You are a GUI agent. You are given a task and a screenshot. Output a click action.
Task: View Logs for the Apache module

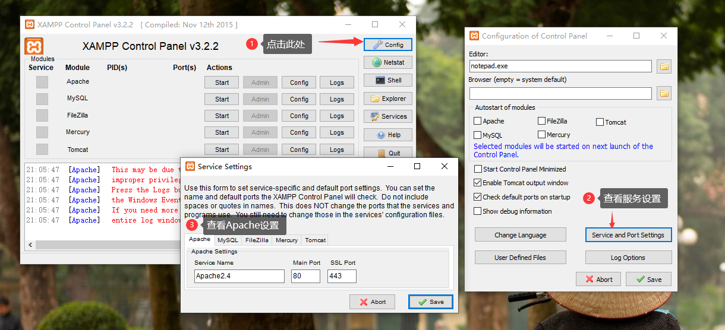point(337,82)
